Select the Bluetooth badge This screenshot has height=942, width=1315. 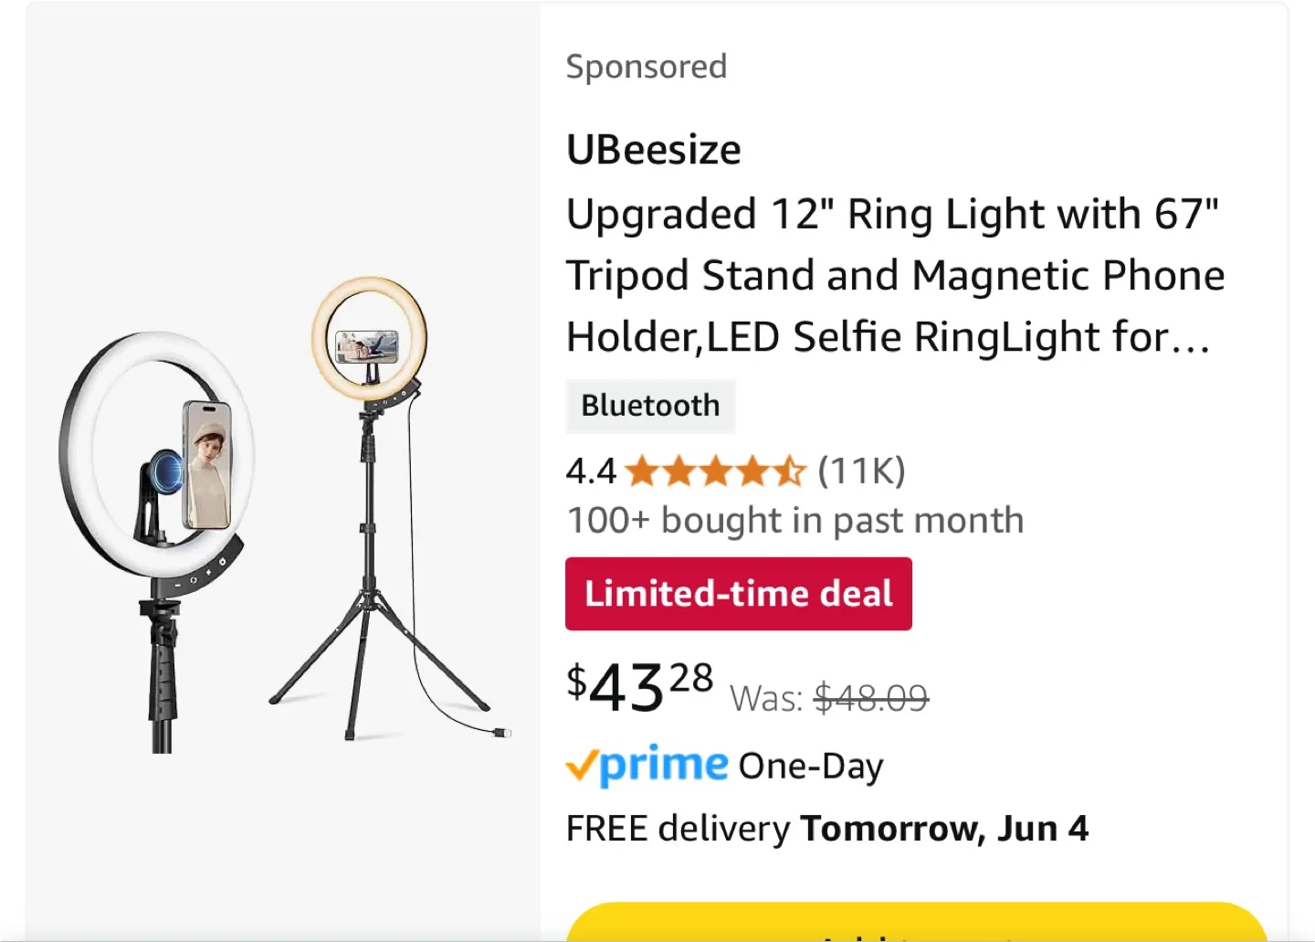point(650,406)
